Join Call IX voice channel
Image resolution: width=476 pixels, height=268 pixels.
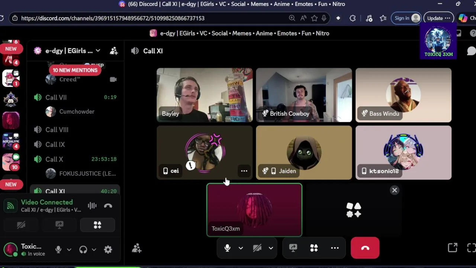[x=75, y=144]
